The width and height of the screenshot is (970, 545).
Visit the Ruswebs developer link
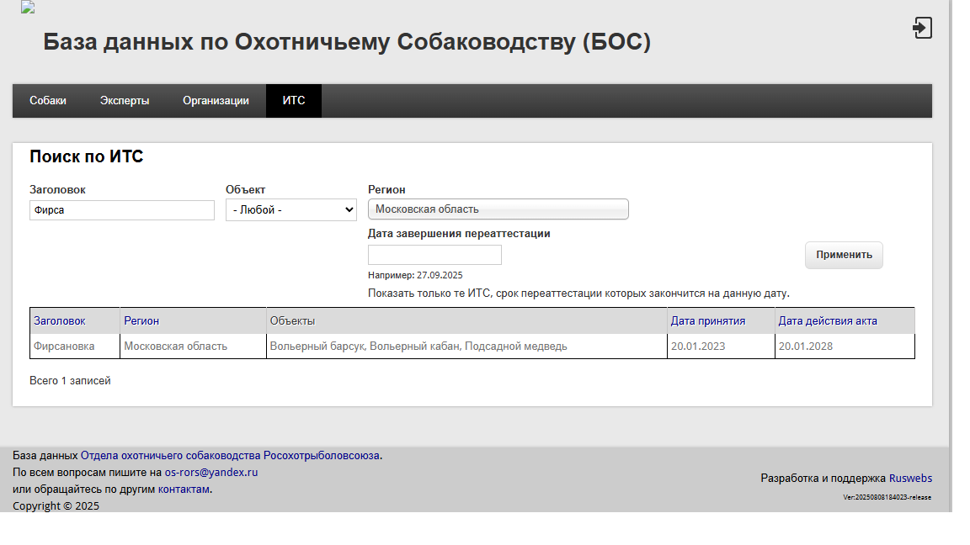coord(910,479)
